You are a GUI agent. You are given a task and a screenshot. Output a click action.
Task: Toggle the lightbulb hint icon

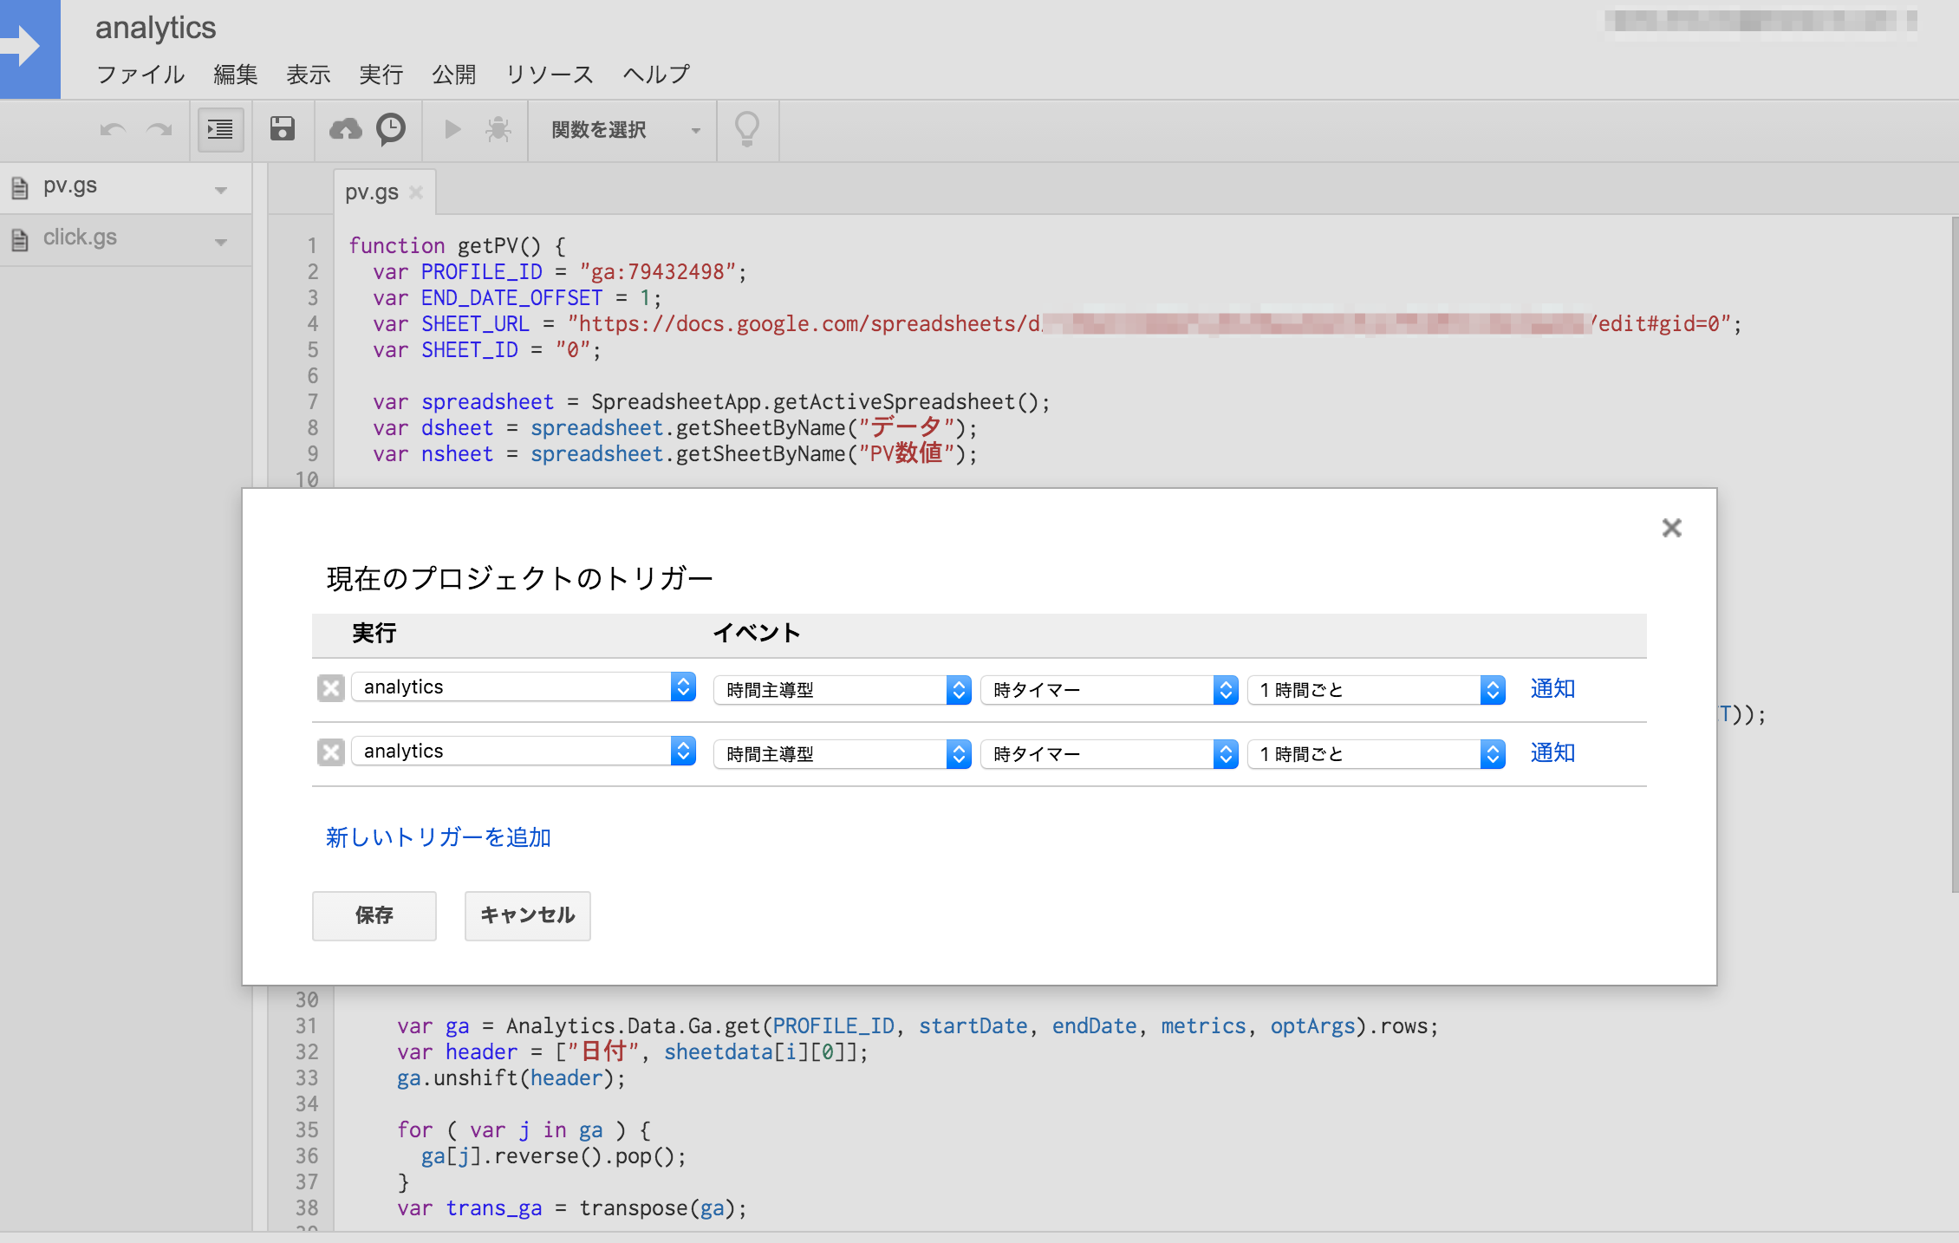(x=748, y=128)
